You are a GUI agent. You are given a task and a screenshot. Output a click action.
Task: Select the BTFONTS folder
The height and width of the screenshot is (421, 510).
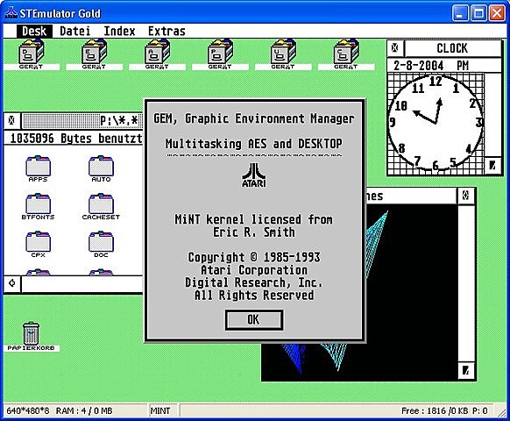38,207
